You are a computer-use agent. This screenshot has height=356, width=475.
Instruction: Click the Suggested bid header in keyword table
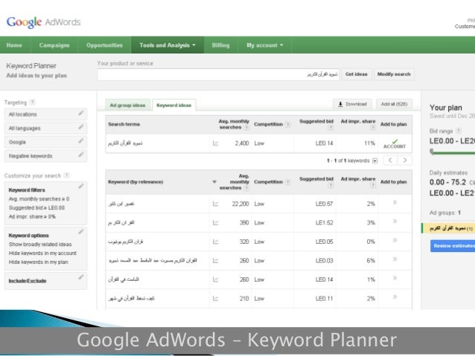tap(316, 179)
